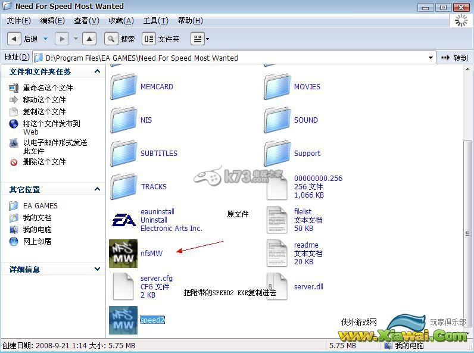Image resolution: width=474 pixels, height=353 pixels.
Task: Select the NIS folder icon
Action: click(x=124, y=120)
